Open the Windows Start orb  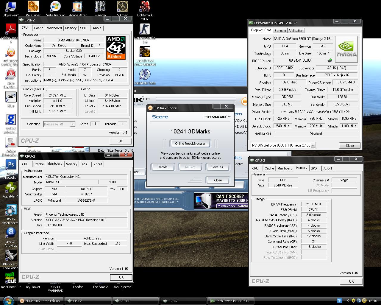pos(8,300)
